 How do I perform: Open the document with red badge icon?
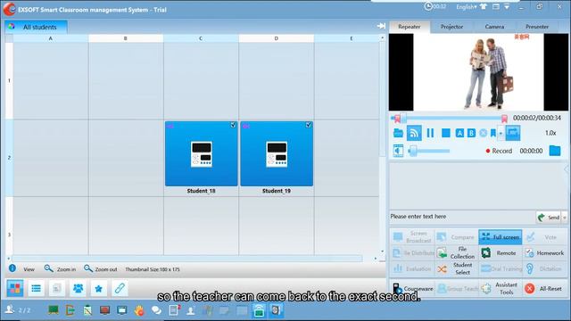click(175, 309)
